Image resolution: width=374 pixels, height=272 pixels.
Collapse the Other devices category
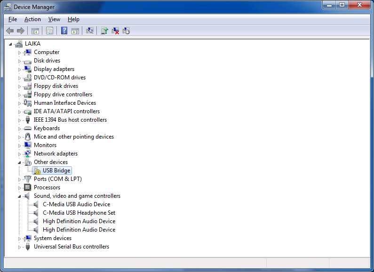coord(19,163)
